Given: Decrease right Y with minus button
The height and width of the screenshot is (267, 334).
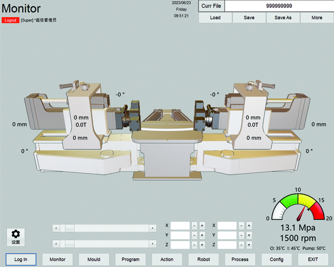Looking at the screenshot, I should click(x=241, y=235).
